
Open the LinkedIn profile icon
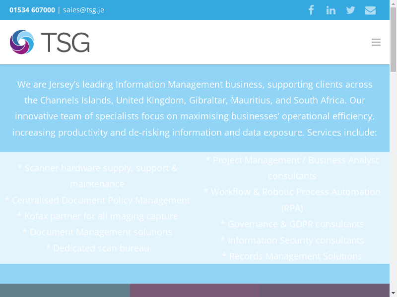[331, 10]
